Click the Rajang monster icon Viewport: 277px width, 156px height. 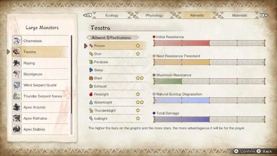point(17,63)
